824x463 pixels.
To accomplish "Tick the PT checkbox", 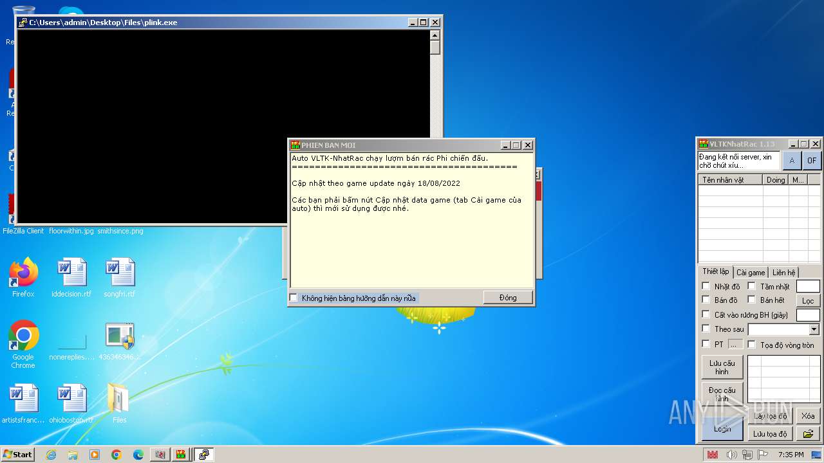I will (x=706, y=344).
